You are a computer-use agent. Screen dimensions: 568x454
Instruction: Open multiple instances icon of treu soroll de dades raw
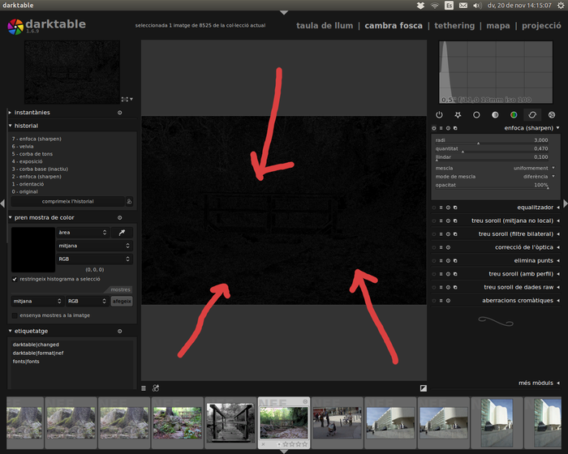[455, 287]
